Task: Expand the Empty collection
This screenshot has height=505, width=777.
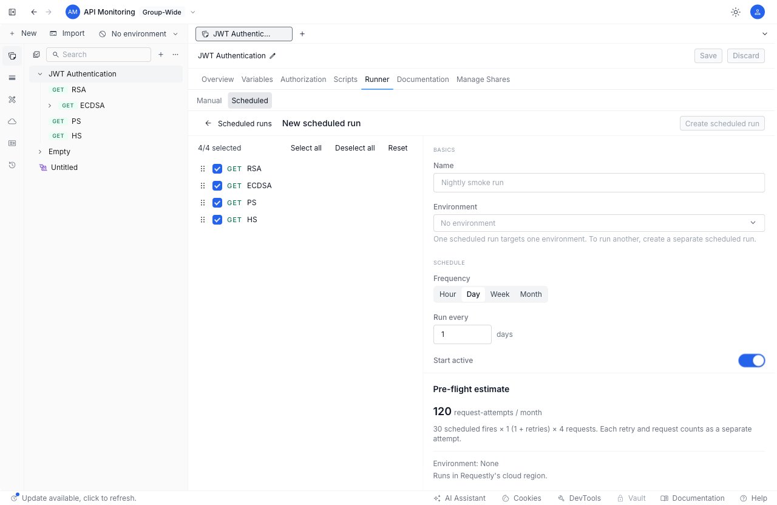Action: coord(40,152)
